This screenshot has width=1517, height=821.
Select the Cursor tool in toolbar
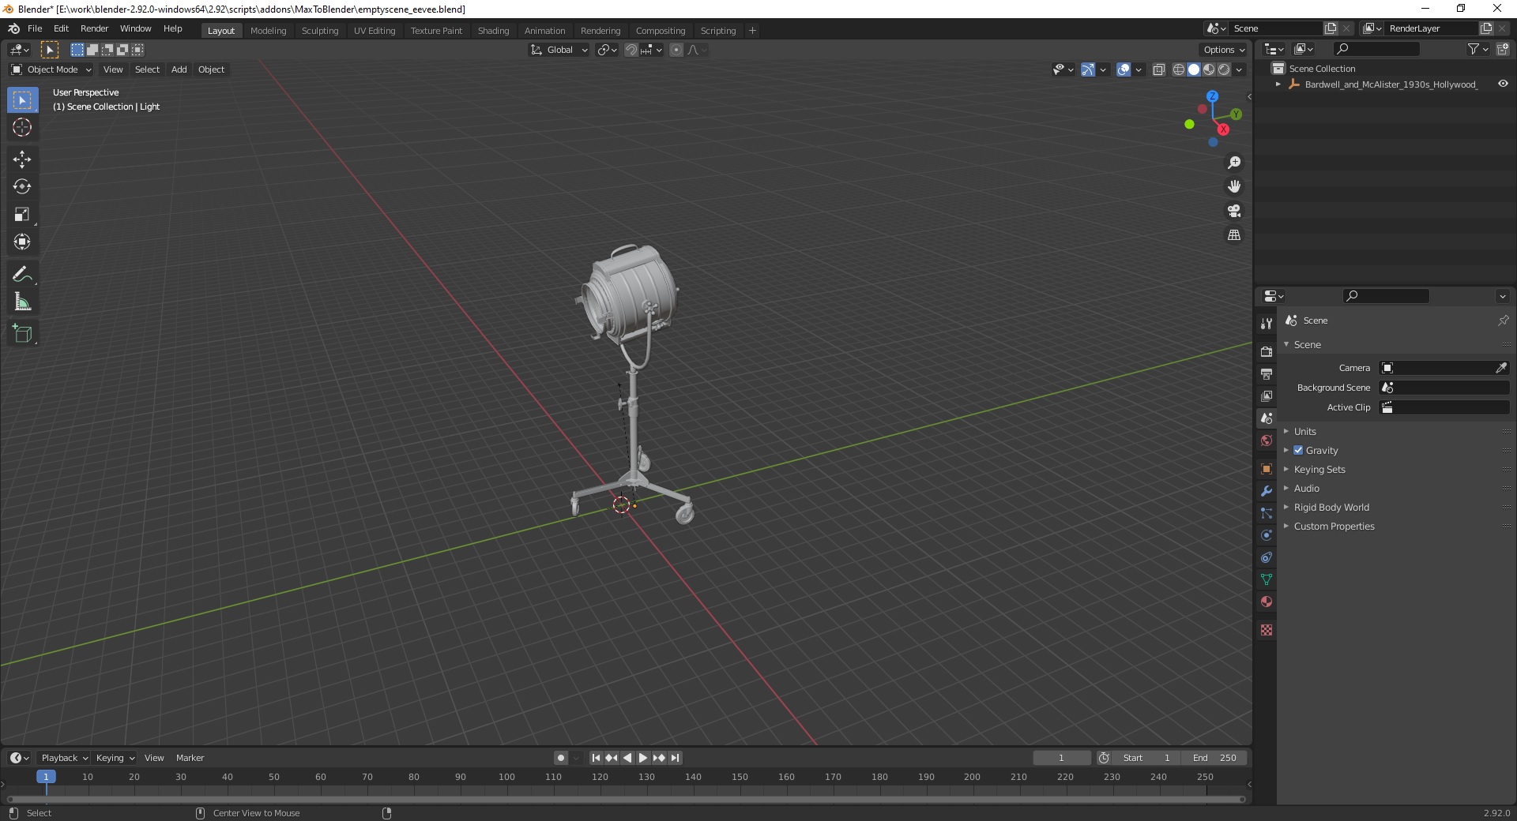click(x=22, y=127)
